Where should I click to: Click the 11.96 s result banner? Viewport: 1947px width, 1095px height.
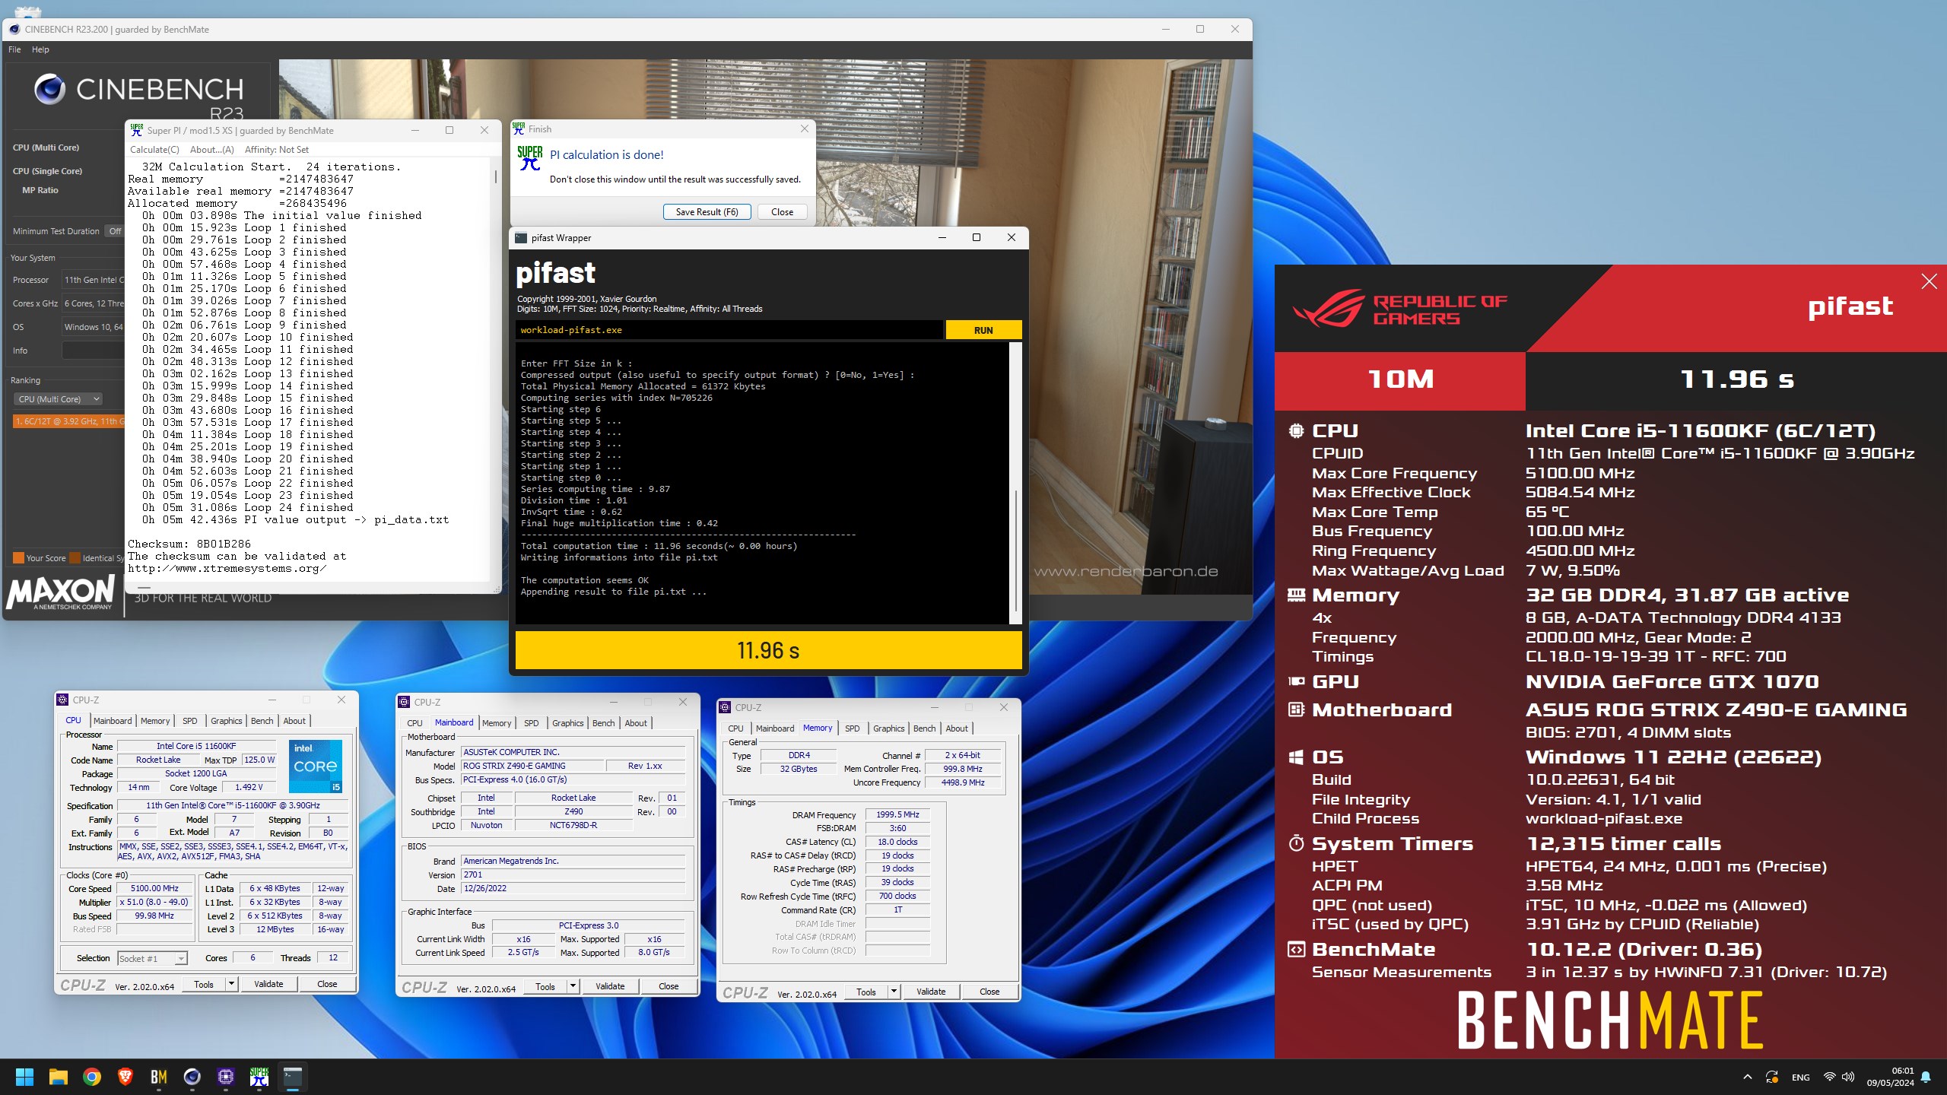[x=768, y=650]
